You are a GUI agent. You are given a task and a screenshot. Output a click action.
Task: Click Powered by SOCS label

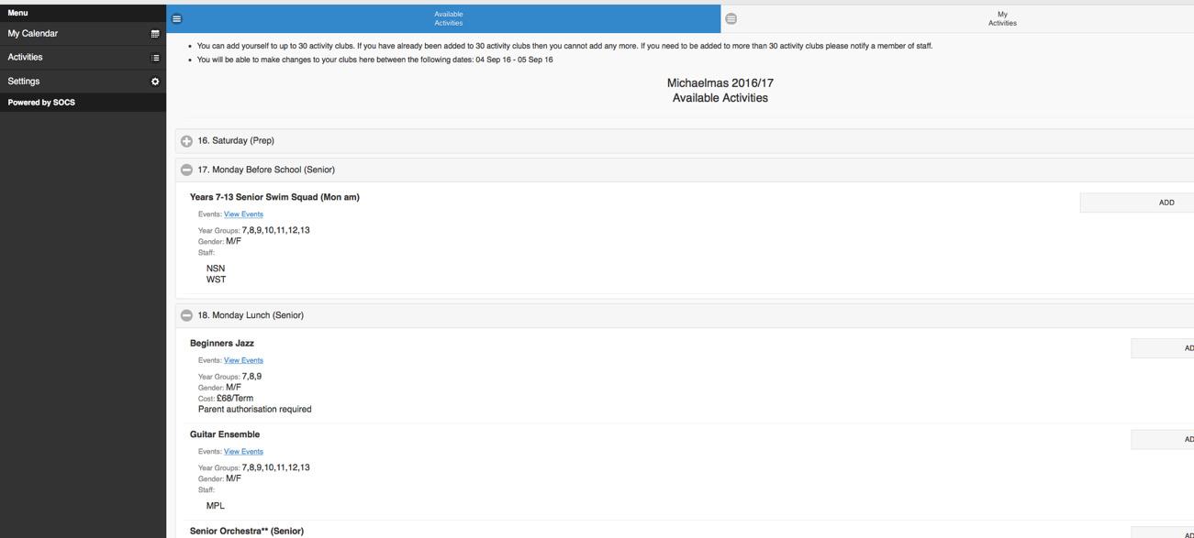tap(41, 103)
